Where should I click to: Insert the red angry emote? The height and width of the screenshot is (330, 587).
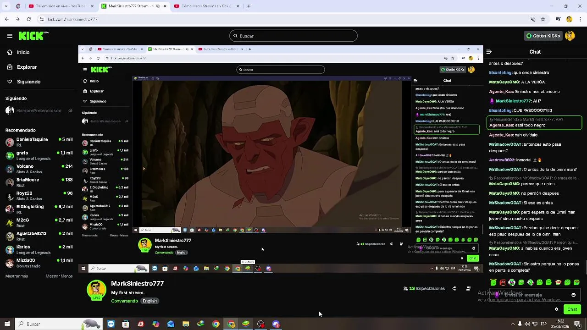[x=503, y=282]
